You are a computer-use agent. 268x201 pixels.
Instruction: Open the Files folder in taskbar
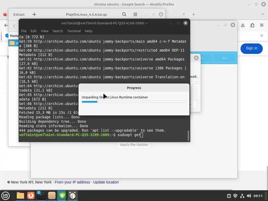20,196
